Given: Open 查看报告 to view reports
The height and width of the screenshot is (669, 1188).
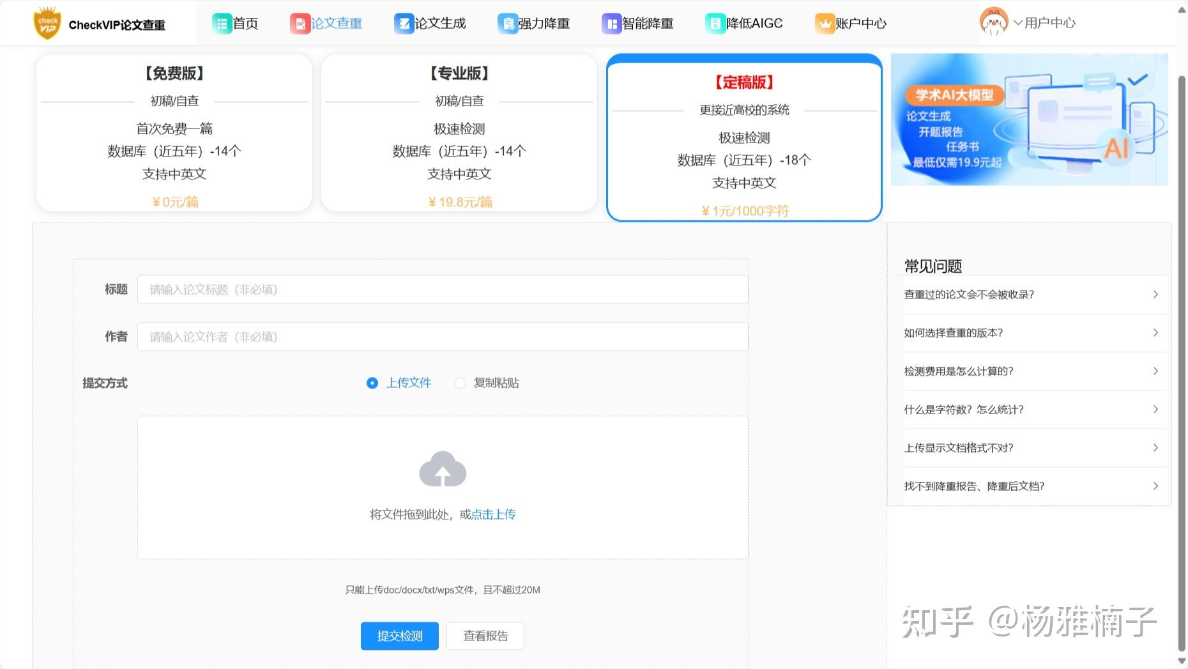Looking at the screenshot, I should pyautogui.click(x=485, y=635).
